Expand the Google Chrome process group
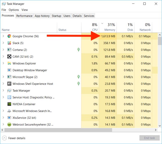Screen dimensions: 162x144 coord(3,36)
